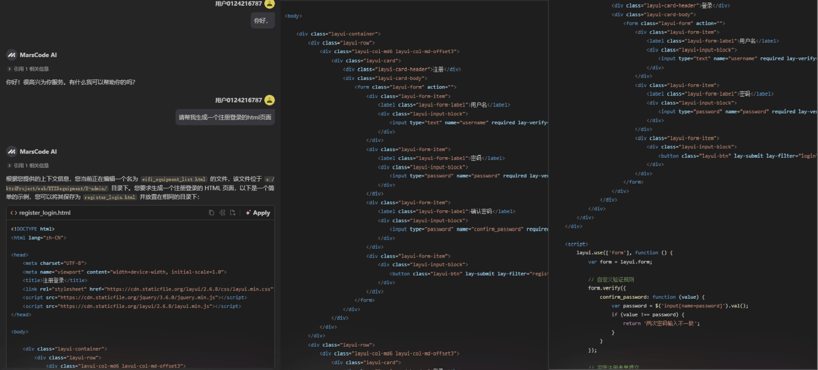The image size is (818, 370).
Task: Click the inline path ktzdProject/web/KTZDequipment/X-admin/
Action: tap(57, 188)
